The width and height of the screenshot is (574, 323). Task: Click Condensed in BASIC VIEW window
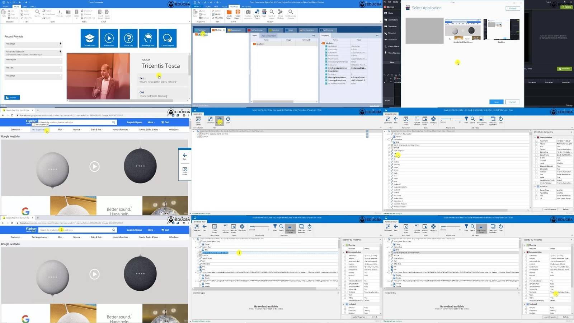[210, 120]
